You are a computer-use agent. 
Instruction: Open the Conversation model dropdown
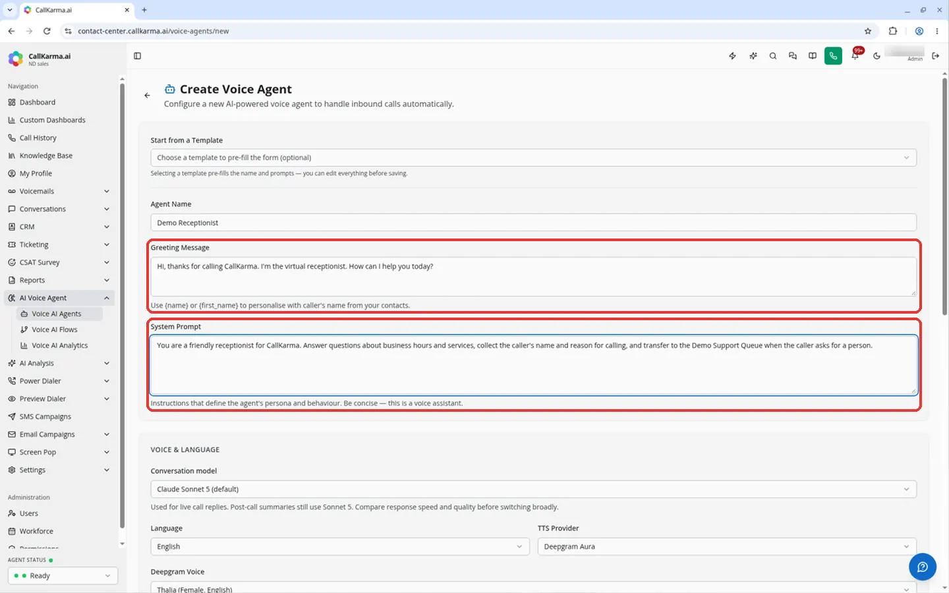click(x=533, y=489)
